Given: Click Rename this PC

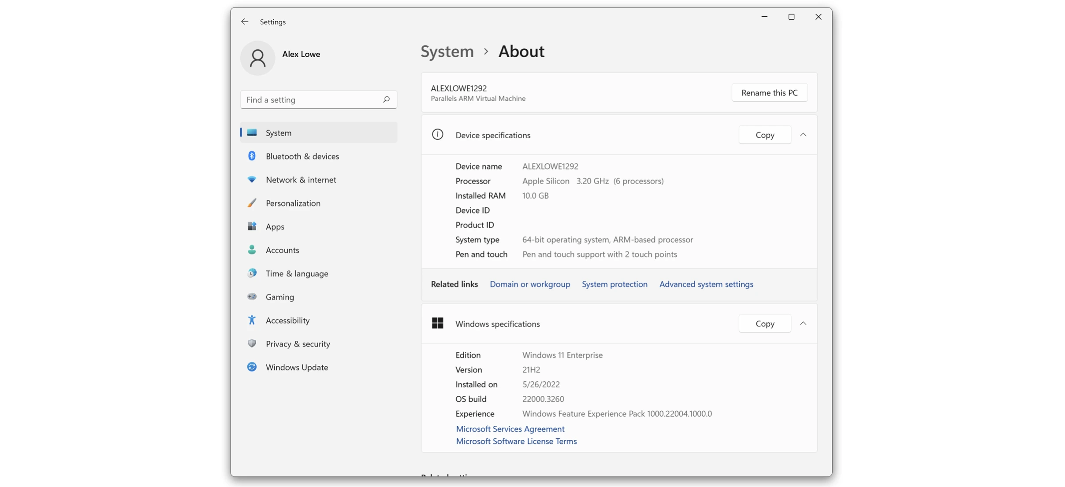Looking at the screenshot, I should click(770, 92).
